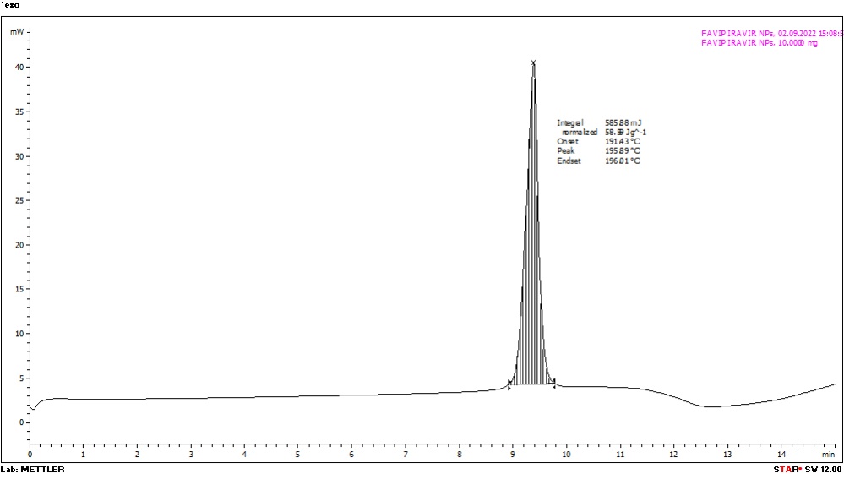Click the right baseline integration limit marker

(x=553, y=383)
